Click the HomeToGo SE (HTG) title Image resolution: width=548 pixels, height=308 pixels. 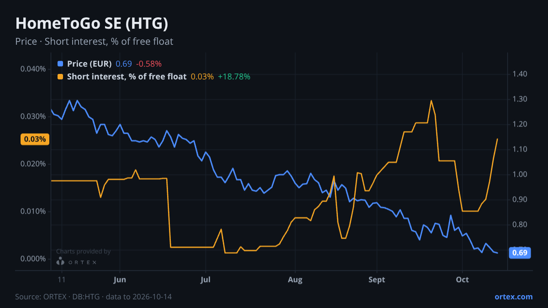92,23
